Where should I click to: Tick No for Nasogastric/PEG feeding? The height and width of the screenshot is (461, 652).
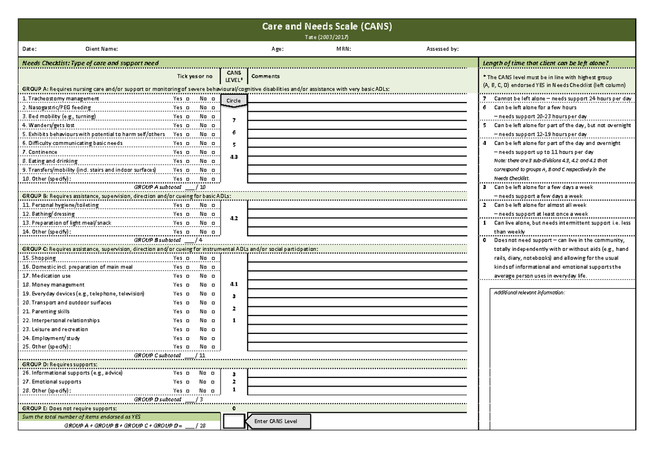tap(213, 108)
